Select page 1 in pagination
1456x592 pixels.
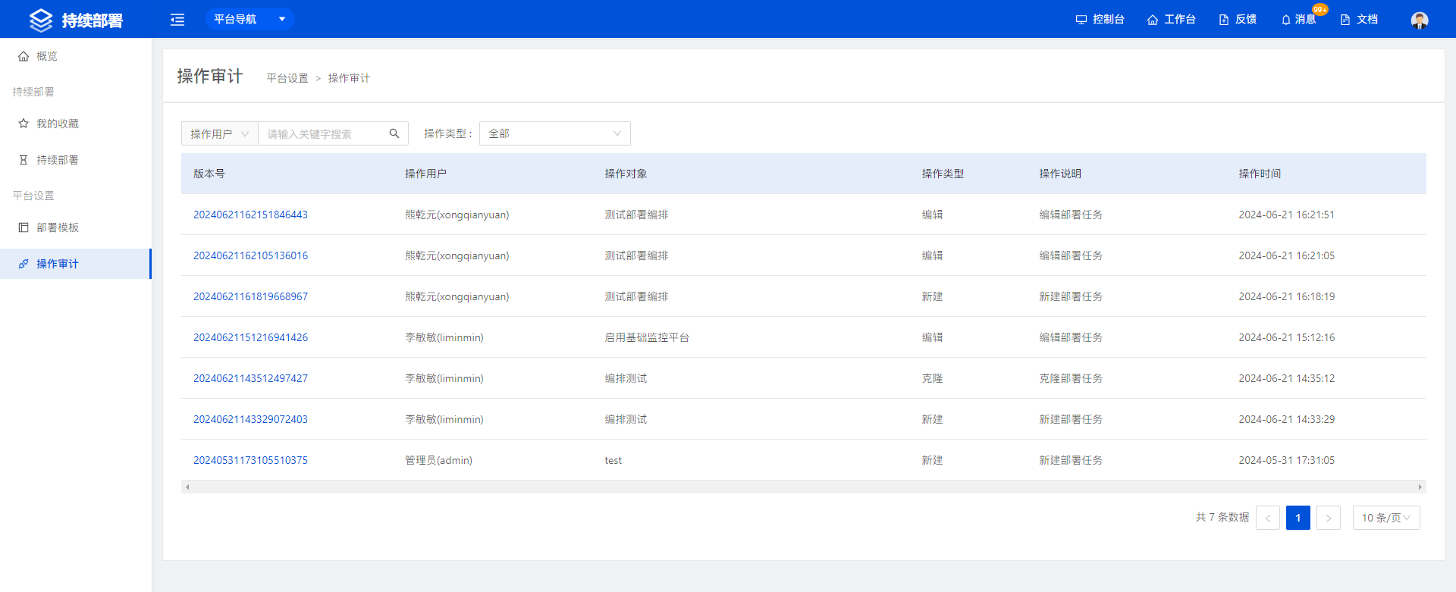(x=1298, y=518)
